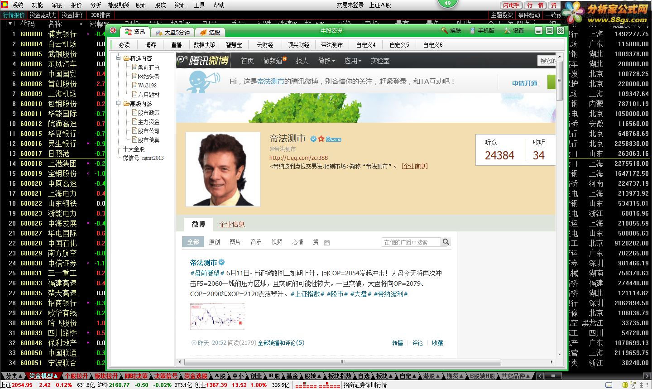
Task: Click the horizontal scrollbar of the browser
Action: click(342, 362)
